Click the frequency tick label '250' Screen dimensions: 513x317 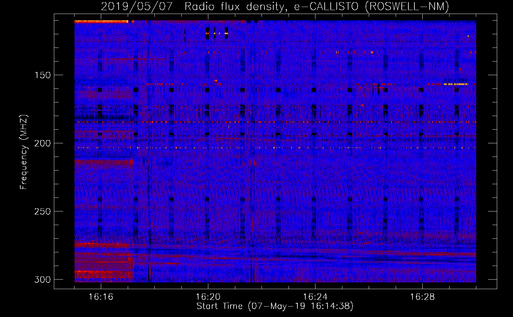[42, 211]
